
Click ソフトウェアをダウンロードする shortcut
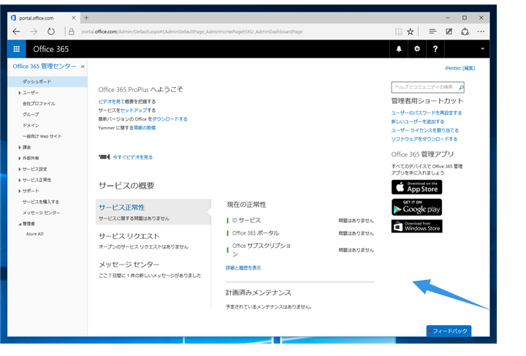[x=424, y=139]
